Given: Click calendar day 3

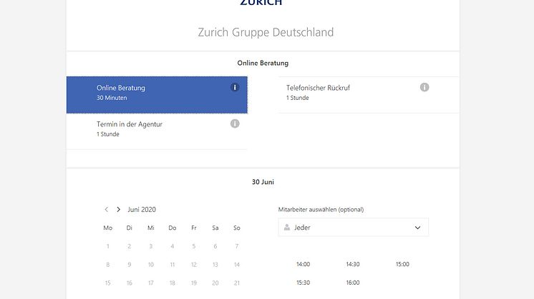Looking at the screenshot, I should click(x=150, y=246).
